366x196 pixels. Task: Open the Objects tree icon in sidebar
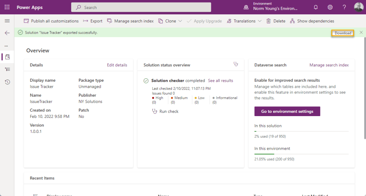coord(7,70)
